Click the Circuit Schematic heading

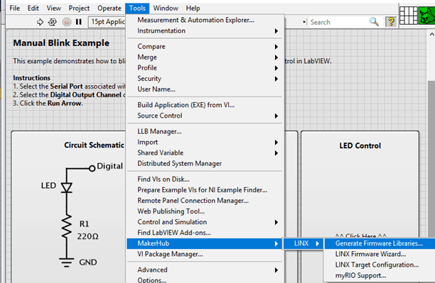click(x=94, y=145)
